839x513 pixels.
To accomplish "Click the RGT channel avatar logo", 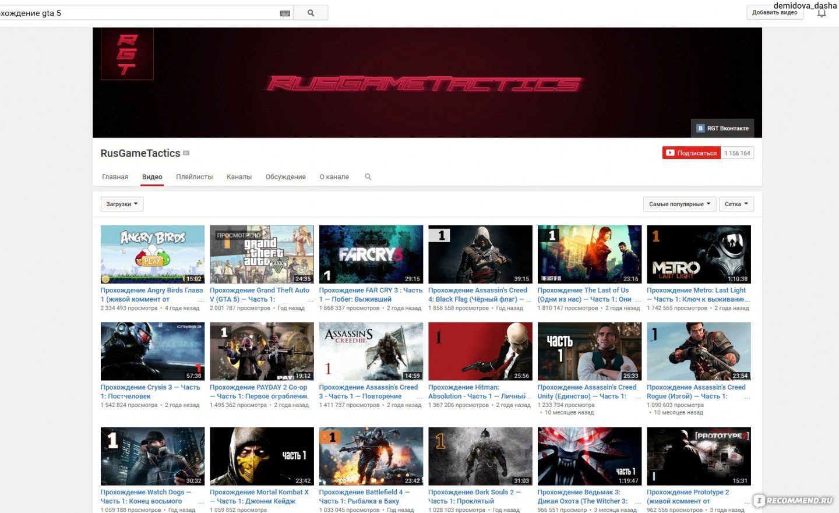I will click(x=127, y=54).
